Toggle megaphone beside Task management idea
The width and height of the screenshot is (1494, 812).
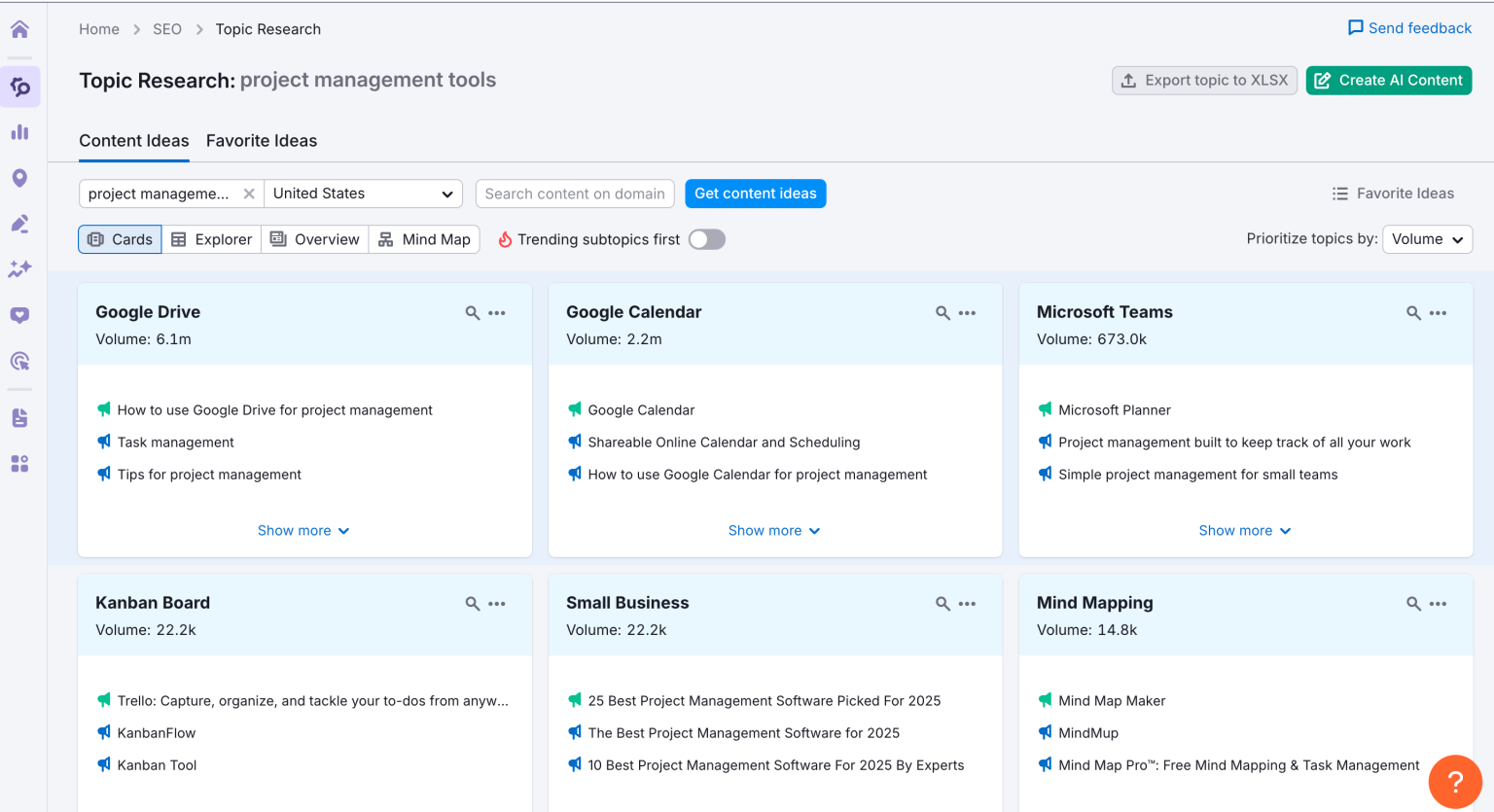(104, 442)
